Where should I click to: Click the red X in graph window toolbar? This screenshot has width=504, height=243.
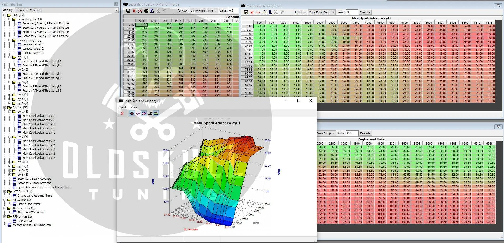tap(122, 113)
